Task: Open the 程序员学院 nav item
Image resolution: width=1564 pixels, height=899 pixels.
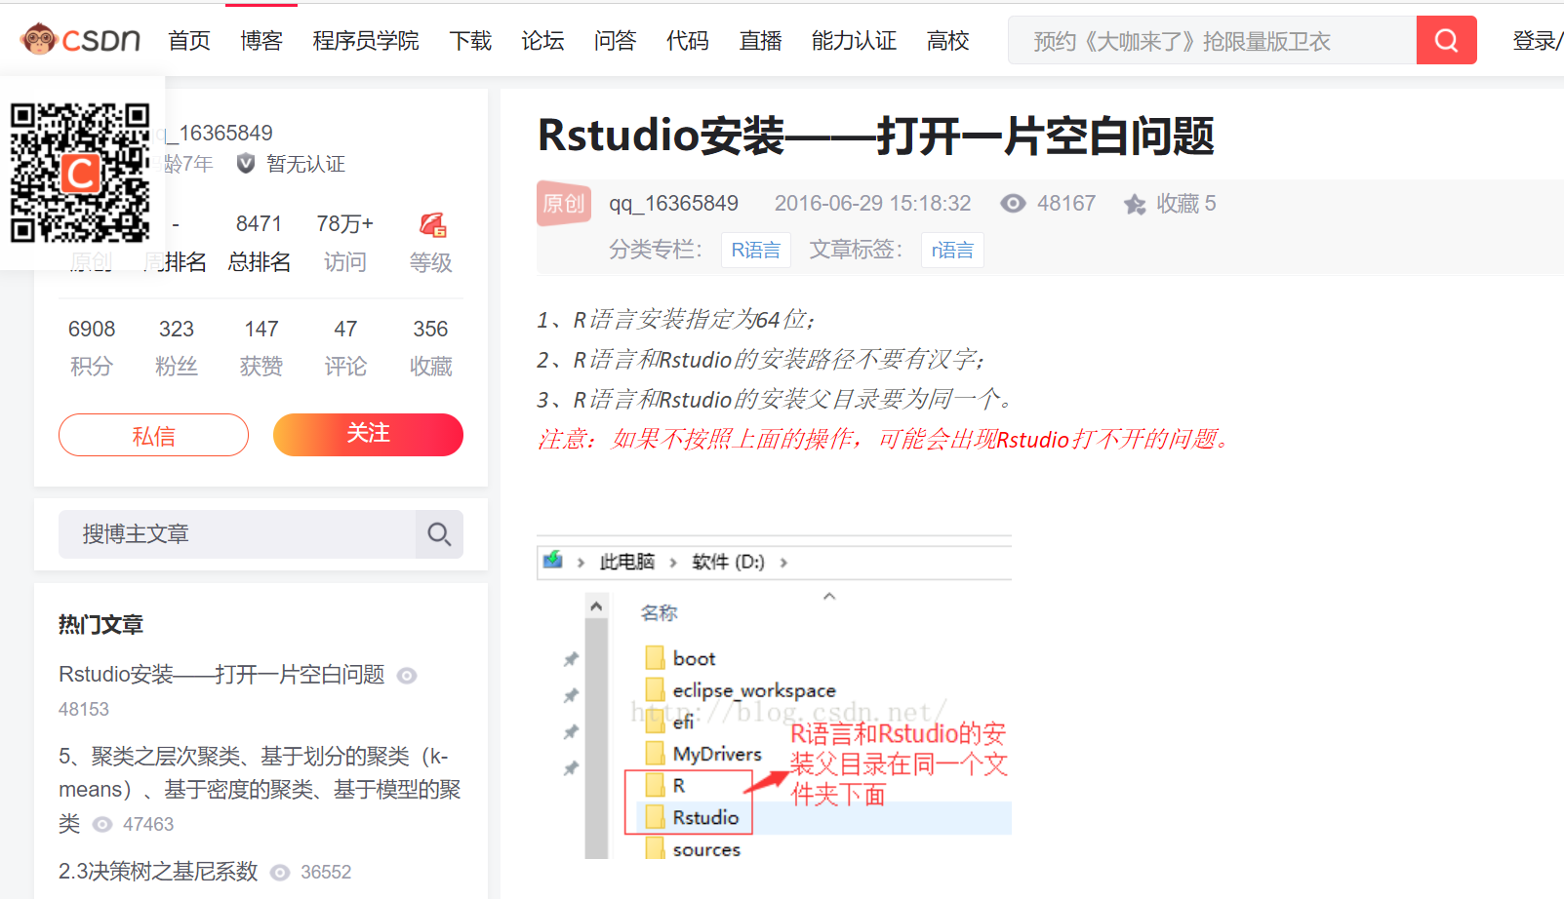Action: (366, 41)
